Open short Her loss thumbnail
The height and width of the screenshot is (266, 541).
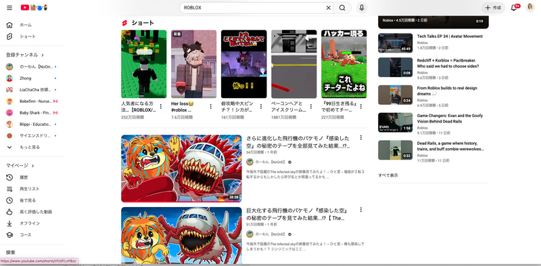(x=193, y=64)
